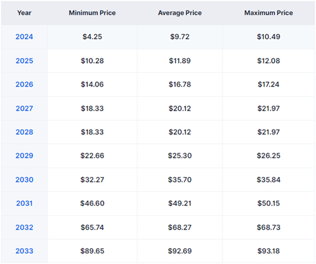Image resolution: width=316 pixels, height=264 pixels.
Task: Open the 2025 year link
Action: point(24,61)
